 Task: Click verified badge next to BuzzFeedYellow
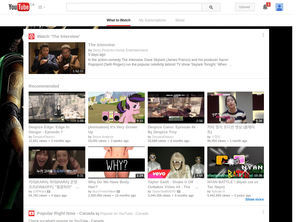[x=118, y=191]
